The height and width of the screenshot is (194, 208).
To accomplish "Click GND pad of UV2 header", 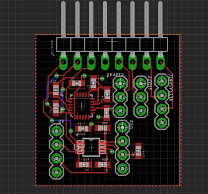I will [122, 169].
